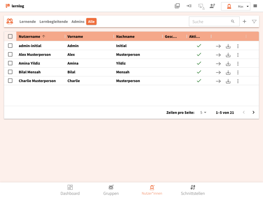Open the filter funnel icon
The width and height of the screenshot is (263, 197).
tap(254, 22)
